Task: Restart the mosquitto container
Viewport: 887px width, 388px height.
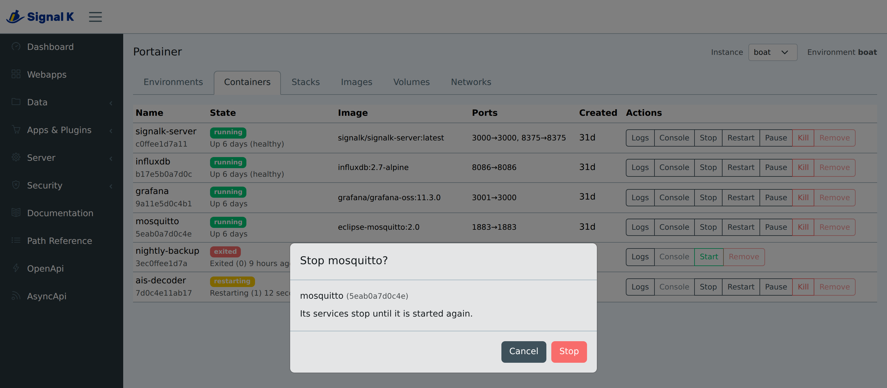Action: [x=741, y=227]
